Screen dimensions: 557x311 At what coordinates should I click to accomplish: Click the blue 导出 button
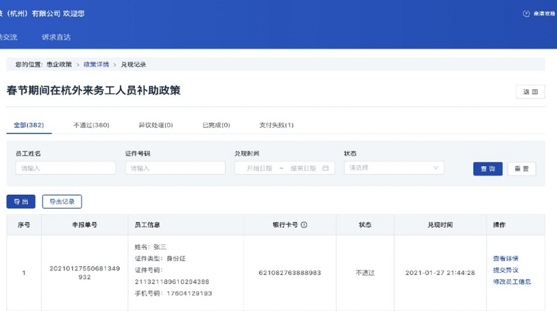21,202
